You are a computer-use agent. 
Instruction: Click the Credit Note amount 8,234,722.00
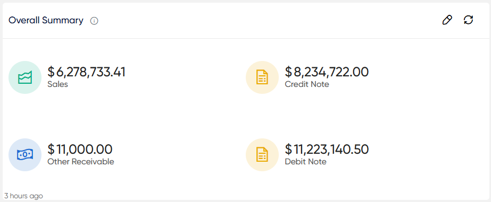click(x=331, y=72)
